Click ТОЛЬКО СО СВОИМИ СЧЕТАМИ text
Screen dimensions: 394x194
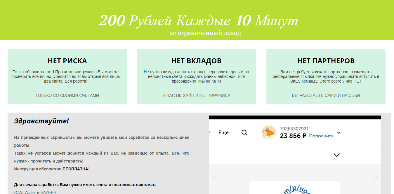67,95
